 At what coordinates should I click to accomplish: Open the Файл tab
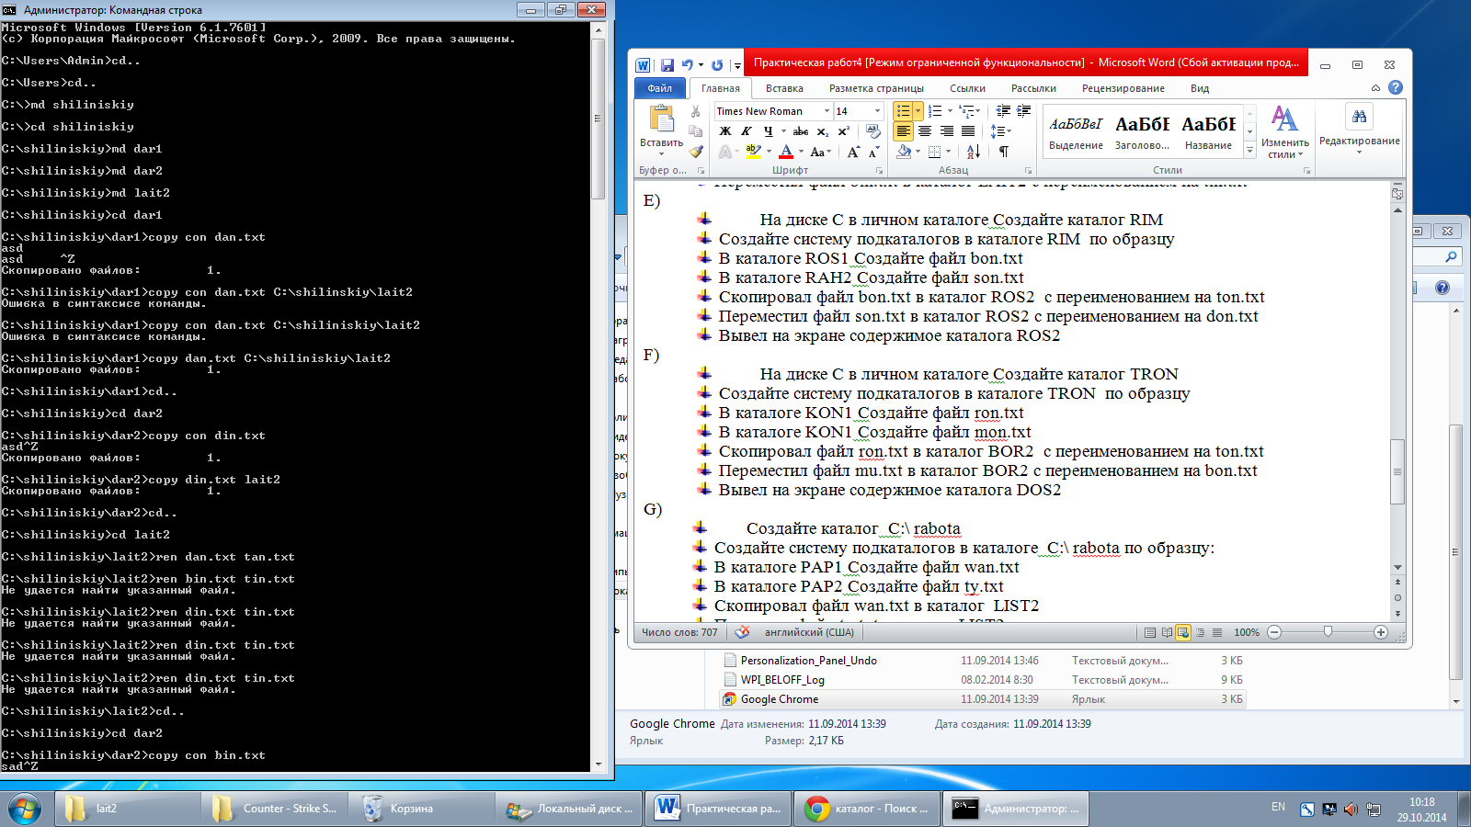point(659,88)
